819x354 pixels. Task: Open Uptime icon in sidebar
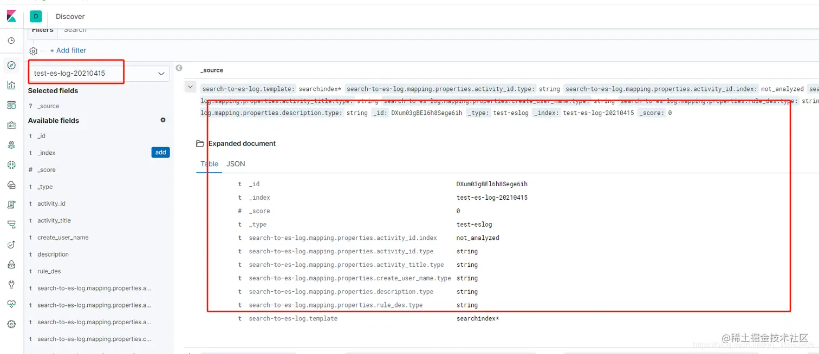11,245
